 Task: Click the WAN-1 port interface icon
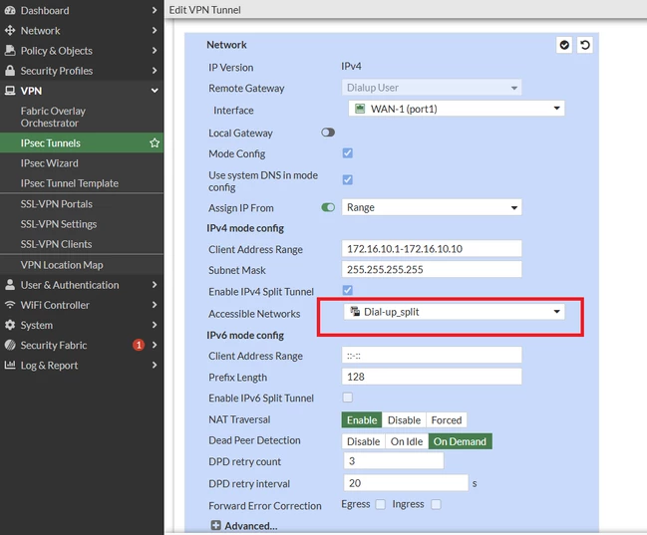tap(360, 109)
